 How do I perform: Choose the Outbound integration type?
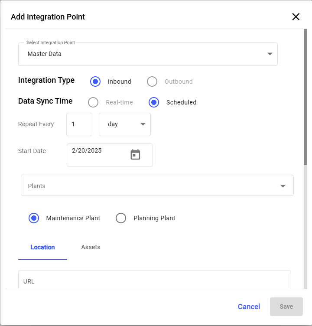[x=152, y=81]
